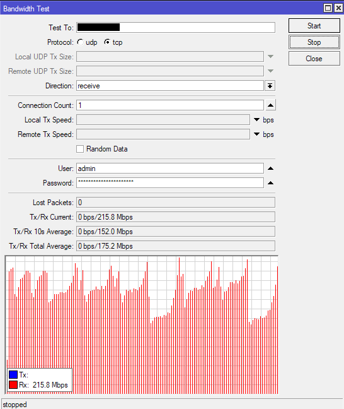Collapse the Connection Count field arrow

click(x=270, y=105)
